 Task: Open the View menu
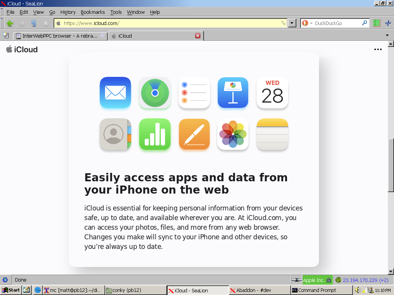coord(38,12)
